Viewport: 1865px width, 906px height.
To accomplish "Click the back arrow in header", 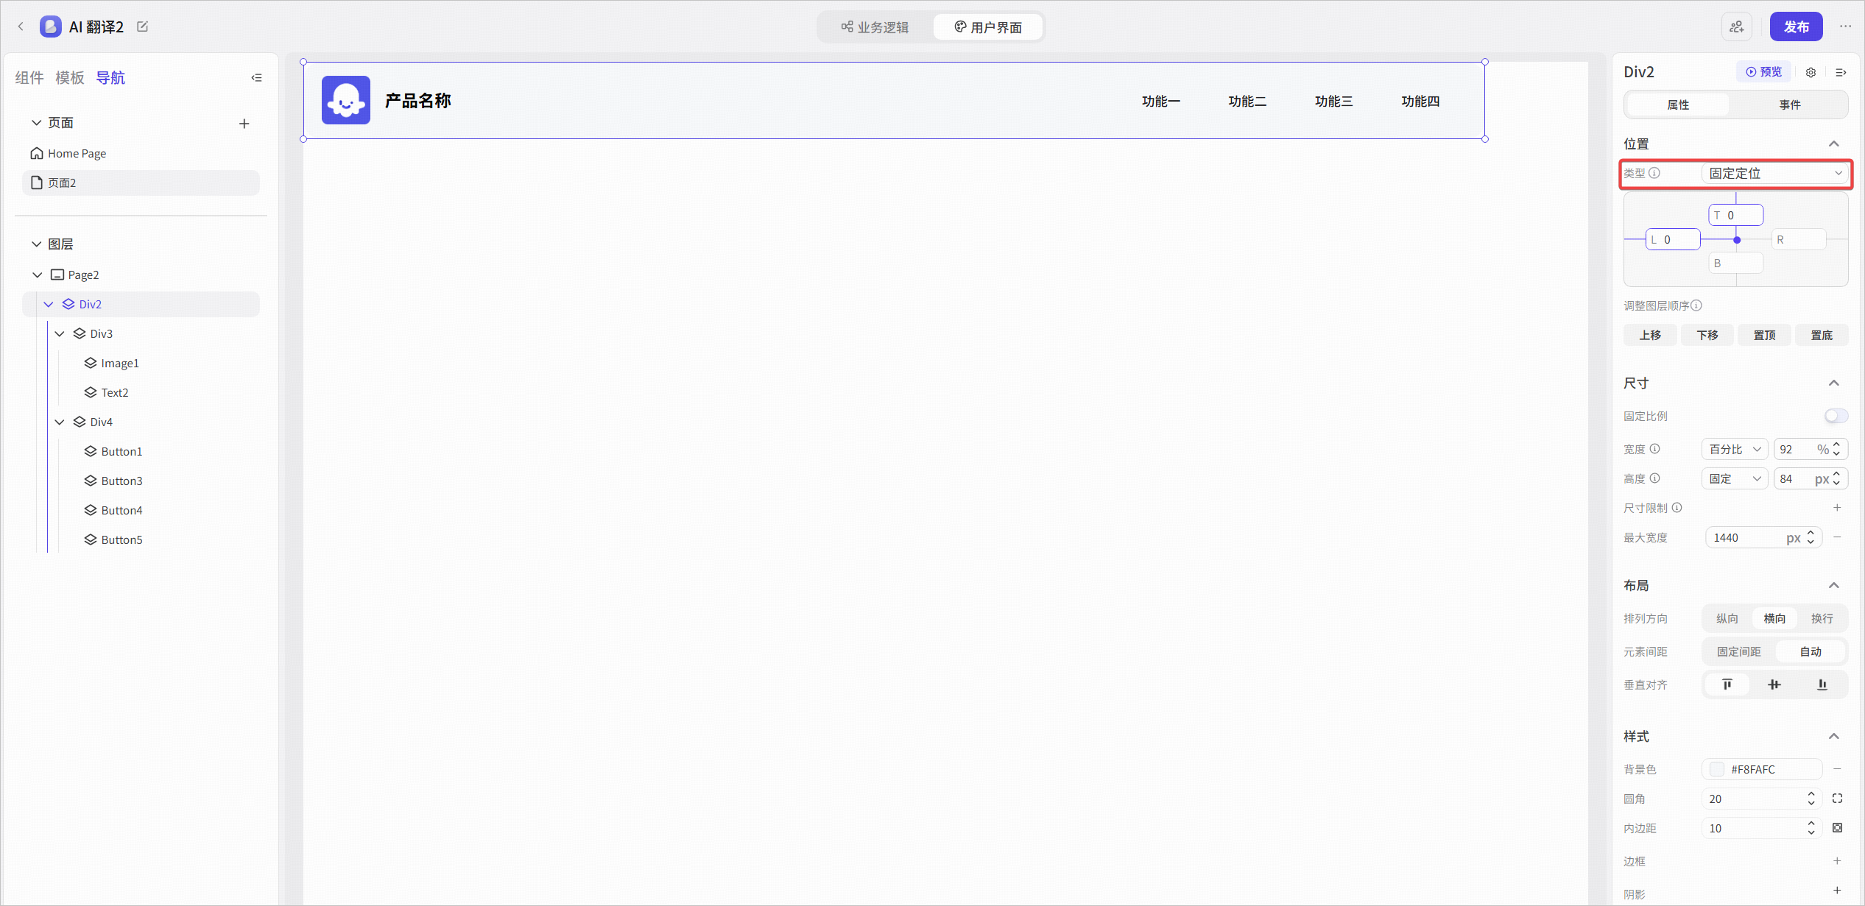I will (21, 26).
